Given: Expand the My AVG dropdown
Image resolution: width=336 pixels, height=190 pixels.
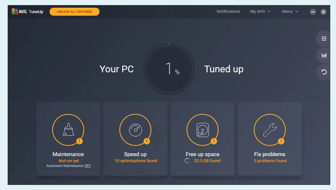Looking at the screenshot, I should (x=258, y=11).
